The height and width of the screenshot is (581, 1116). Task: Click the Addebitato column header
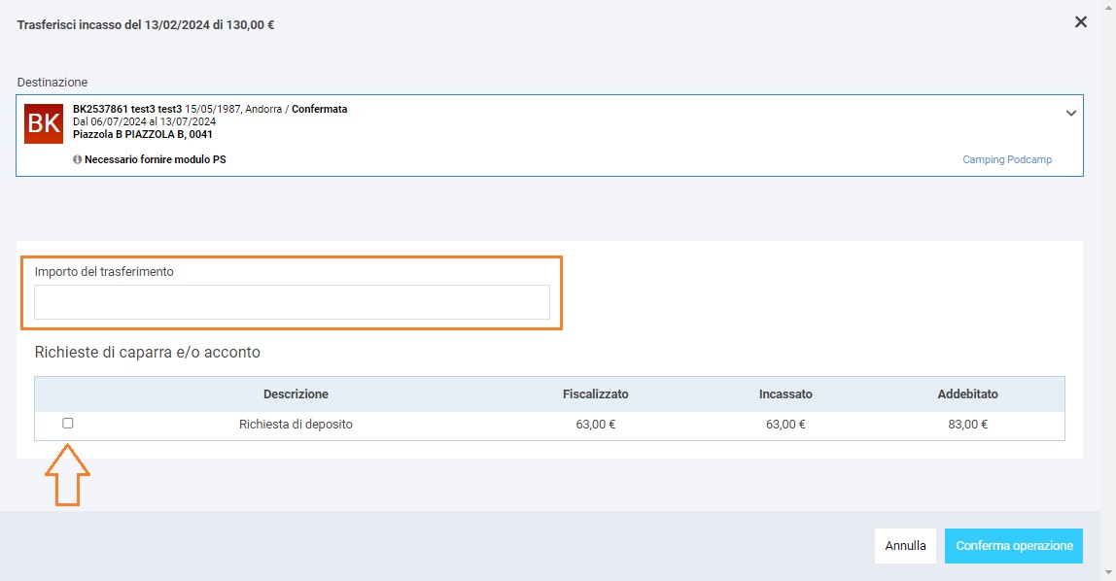click(x=967, y=394)
